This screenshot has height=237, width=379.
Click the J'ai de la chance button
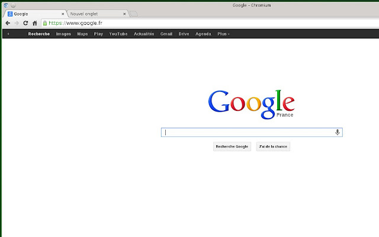pyautogui.click(x=273, y=146)
